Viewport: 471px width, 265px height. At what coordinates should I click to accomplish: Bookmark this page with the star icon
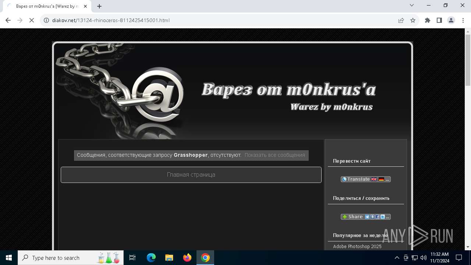click(413, 20)
